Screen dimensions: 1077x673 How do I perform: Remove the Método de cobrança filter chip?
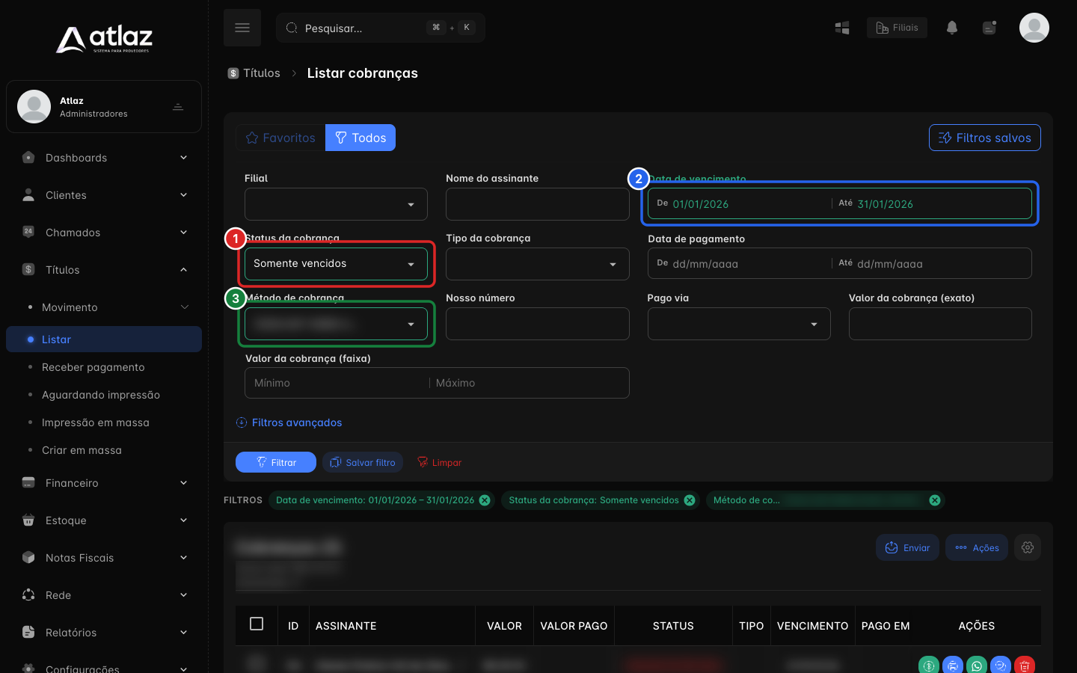pyautogui.click(x=935, y=500)
